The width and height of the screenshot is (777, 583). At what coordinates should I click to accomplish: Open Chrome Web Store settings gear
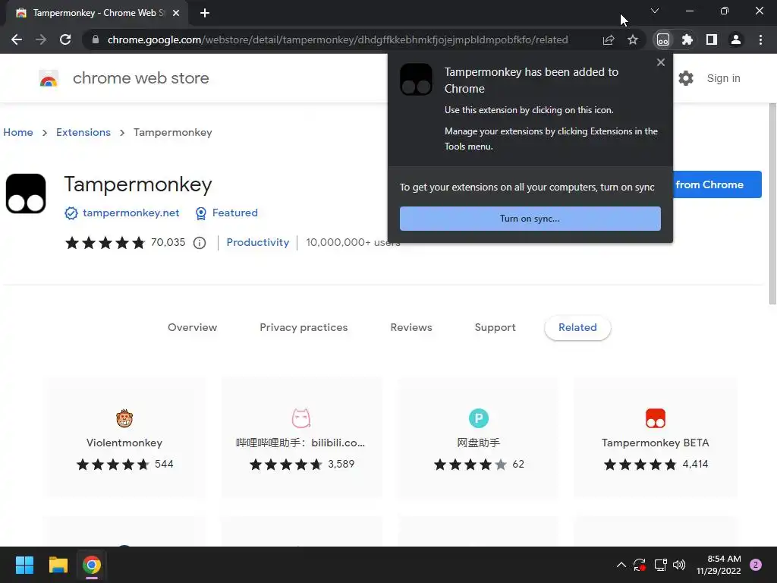click(686, 78)
